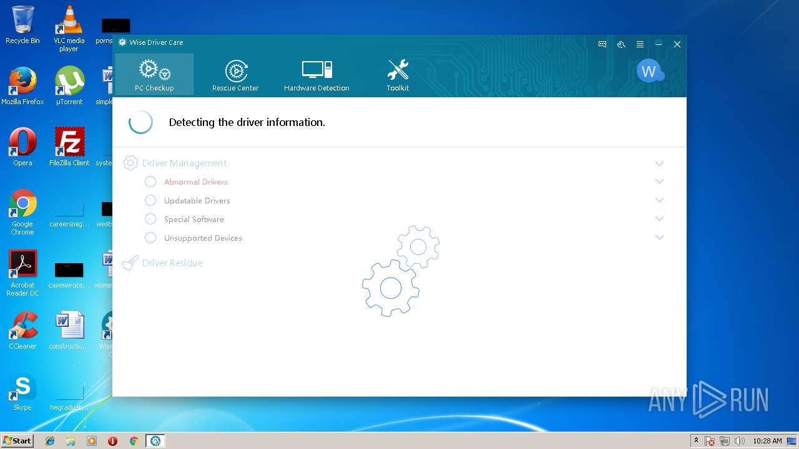Open the file explorer taskbar icon
Image resolution: width=799 pixels, height=449 pixels.
pos(71,441)
